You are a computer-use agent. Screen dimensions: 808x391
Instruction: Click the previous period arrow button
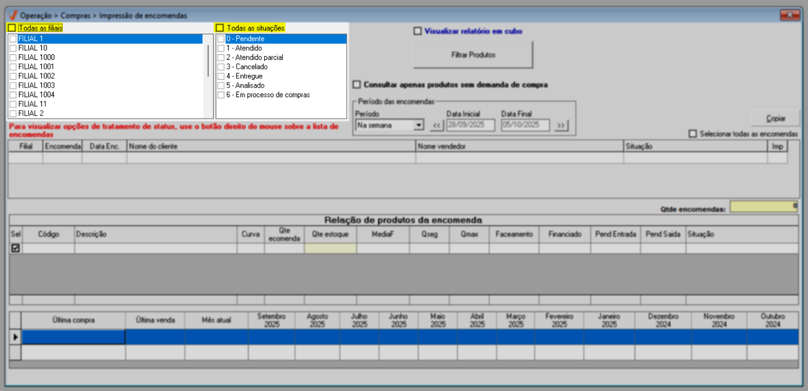436,126
